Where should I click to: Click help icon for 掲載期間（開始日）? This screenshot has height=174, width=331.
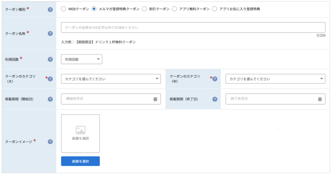coord(50,99)
